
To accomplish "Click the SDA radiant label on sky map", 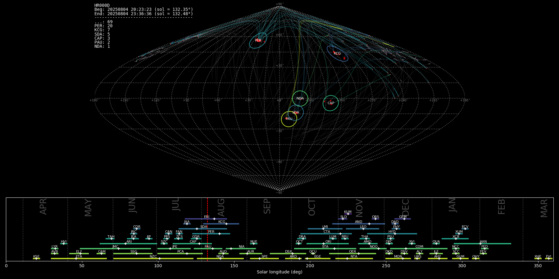I will pos(296,113).
